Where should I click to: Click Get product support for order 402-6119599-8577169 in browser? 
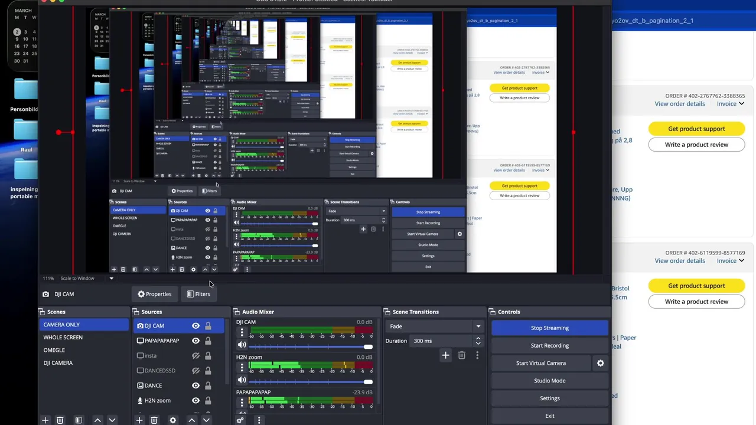[x=696, y=286]
